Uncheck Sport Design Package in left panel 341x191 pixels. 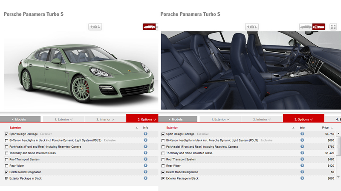(6, 134)
